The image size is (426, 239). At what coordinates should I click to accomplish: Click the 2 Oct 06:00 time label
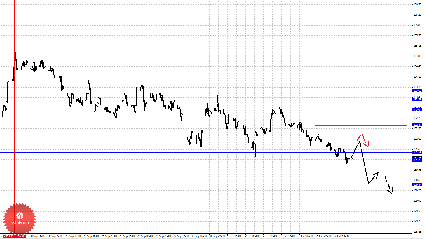click(252, 236)
